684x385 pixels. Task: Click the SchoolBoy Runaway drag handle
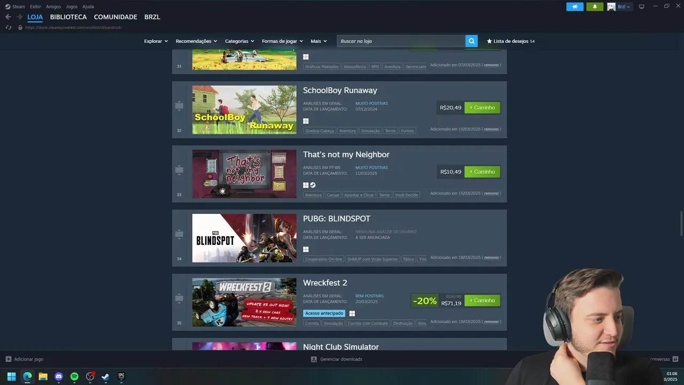[179, 106]
